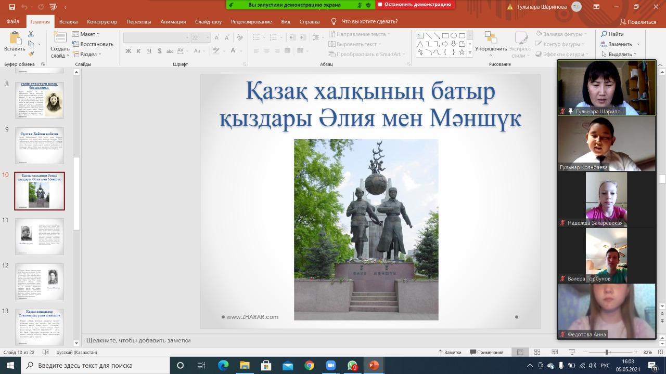The width and height of the screenshot is (666, 374).
Task: Fit slide to current window icon
Action: pyautogui.click(x=660, y=352)
